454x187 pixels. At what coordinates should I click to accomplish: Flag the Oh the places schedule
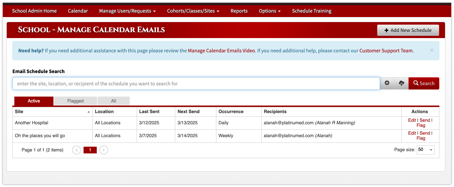pos(421,138)
